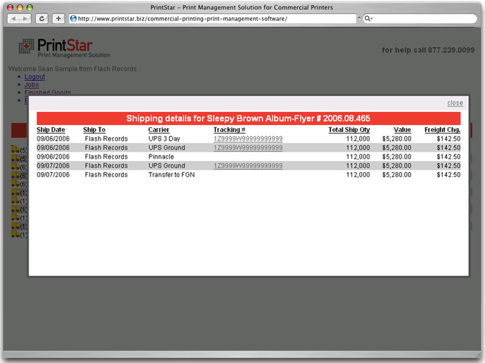Click the Transfer to FGN carrier cell
The height and width of the screenshot is (363, 485).
pyautogui.click(x=171, y=175)
